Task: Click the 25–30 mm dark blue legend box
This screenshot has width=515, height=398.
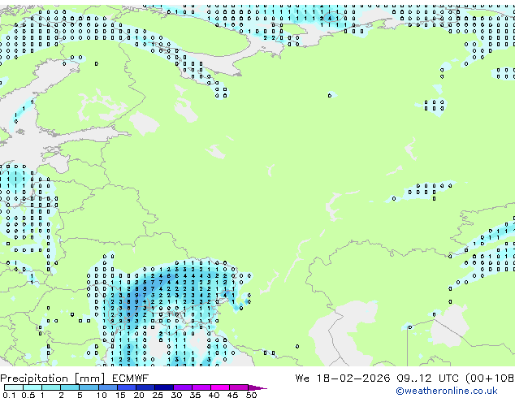Action: [x=163, y=387]
